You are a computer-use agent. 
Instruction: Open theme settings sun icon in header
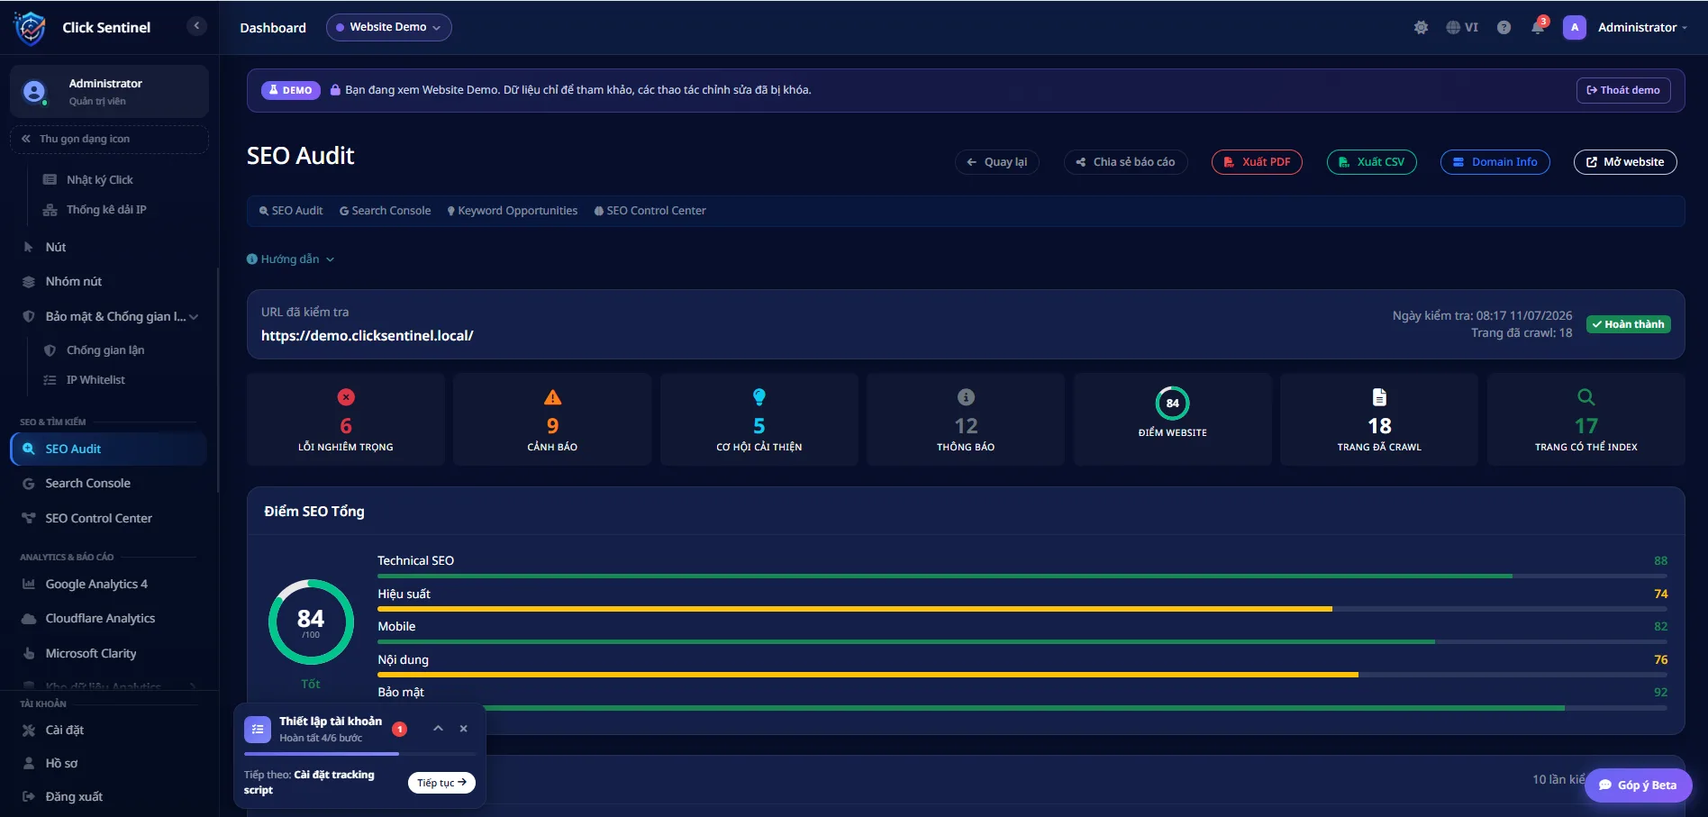point(1421,28)
